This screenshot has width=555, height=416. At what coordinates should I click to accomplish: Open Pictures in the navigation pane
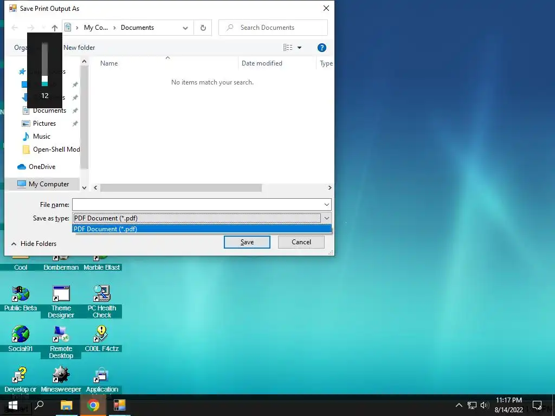[44, 123]
